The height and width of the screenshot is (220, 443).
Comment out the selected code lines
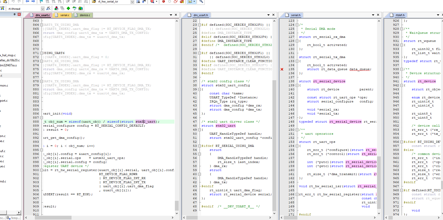[x=80, y=1]
